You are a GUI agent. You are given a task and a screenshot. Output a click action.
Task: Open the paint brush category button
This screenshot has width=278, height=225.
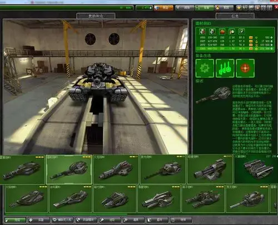pyautogui.click(x=110, y=220)
